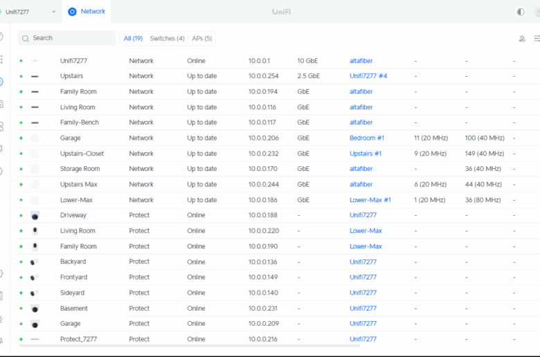
Task: Select the APs (5) filter tab
Action: click(x=201, y=39)
